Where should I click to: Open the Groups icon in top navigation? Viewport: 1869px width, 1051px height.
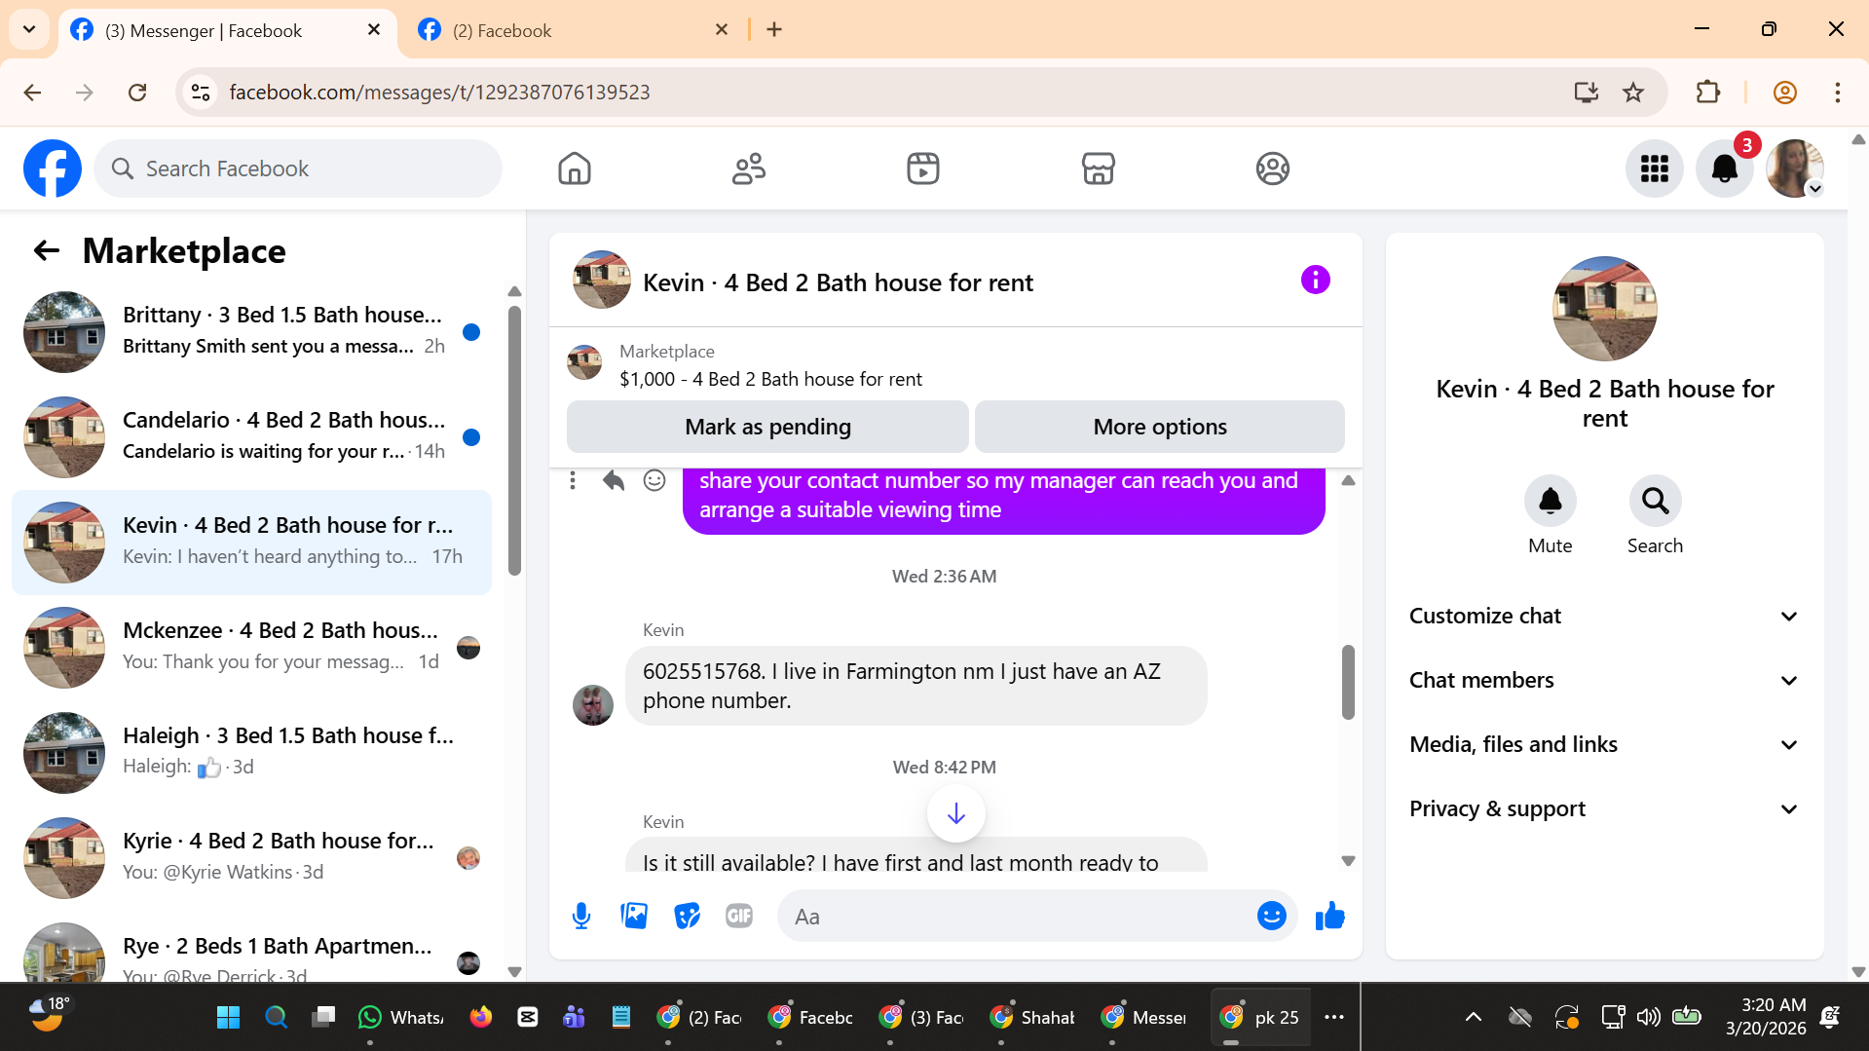(x=1272, y=169)
